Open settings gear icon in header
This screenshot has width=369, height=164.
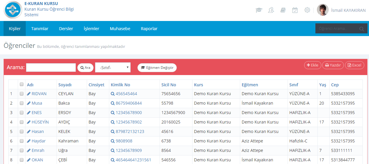(x=307, y=10)
